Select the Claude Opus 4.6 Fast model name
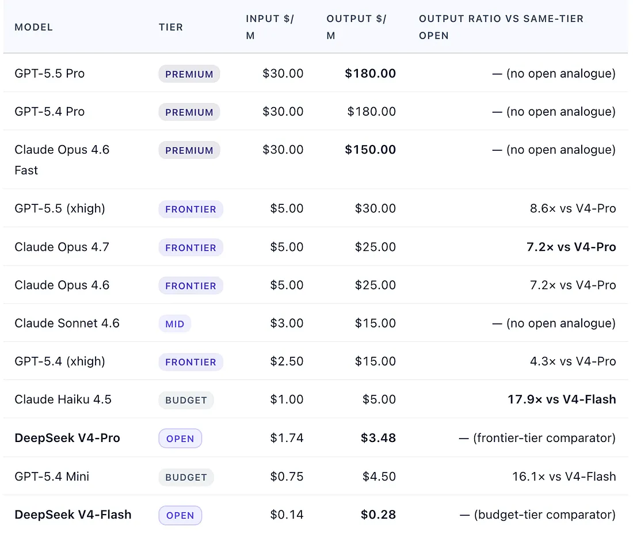Viewport: 633px width, 537px height. click(62, 160)
